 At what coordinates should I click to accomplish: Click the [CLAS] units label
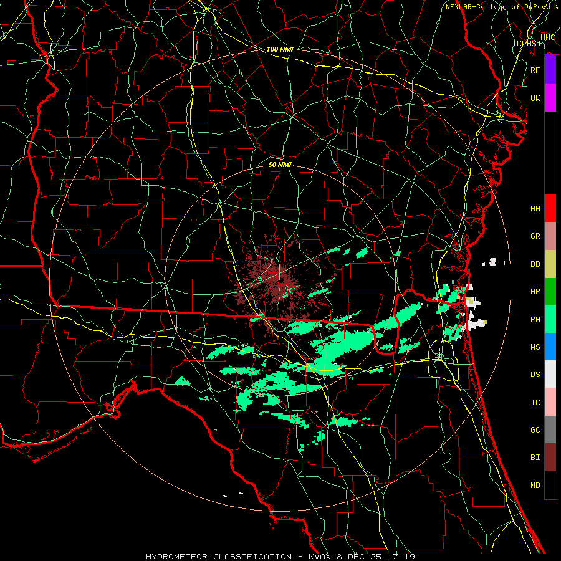point(527,43)
